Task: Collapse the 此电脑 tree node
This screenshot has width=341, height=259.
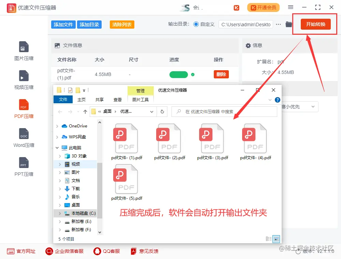Action: click(x=57, y=148)
